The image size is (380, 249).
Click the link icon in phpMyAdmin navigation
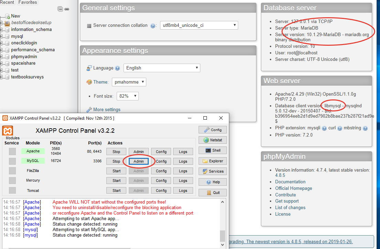tap(67, 9)
